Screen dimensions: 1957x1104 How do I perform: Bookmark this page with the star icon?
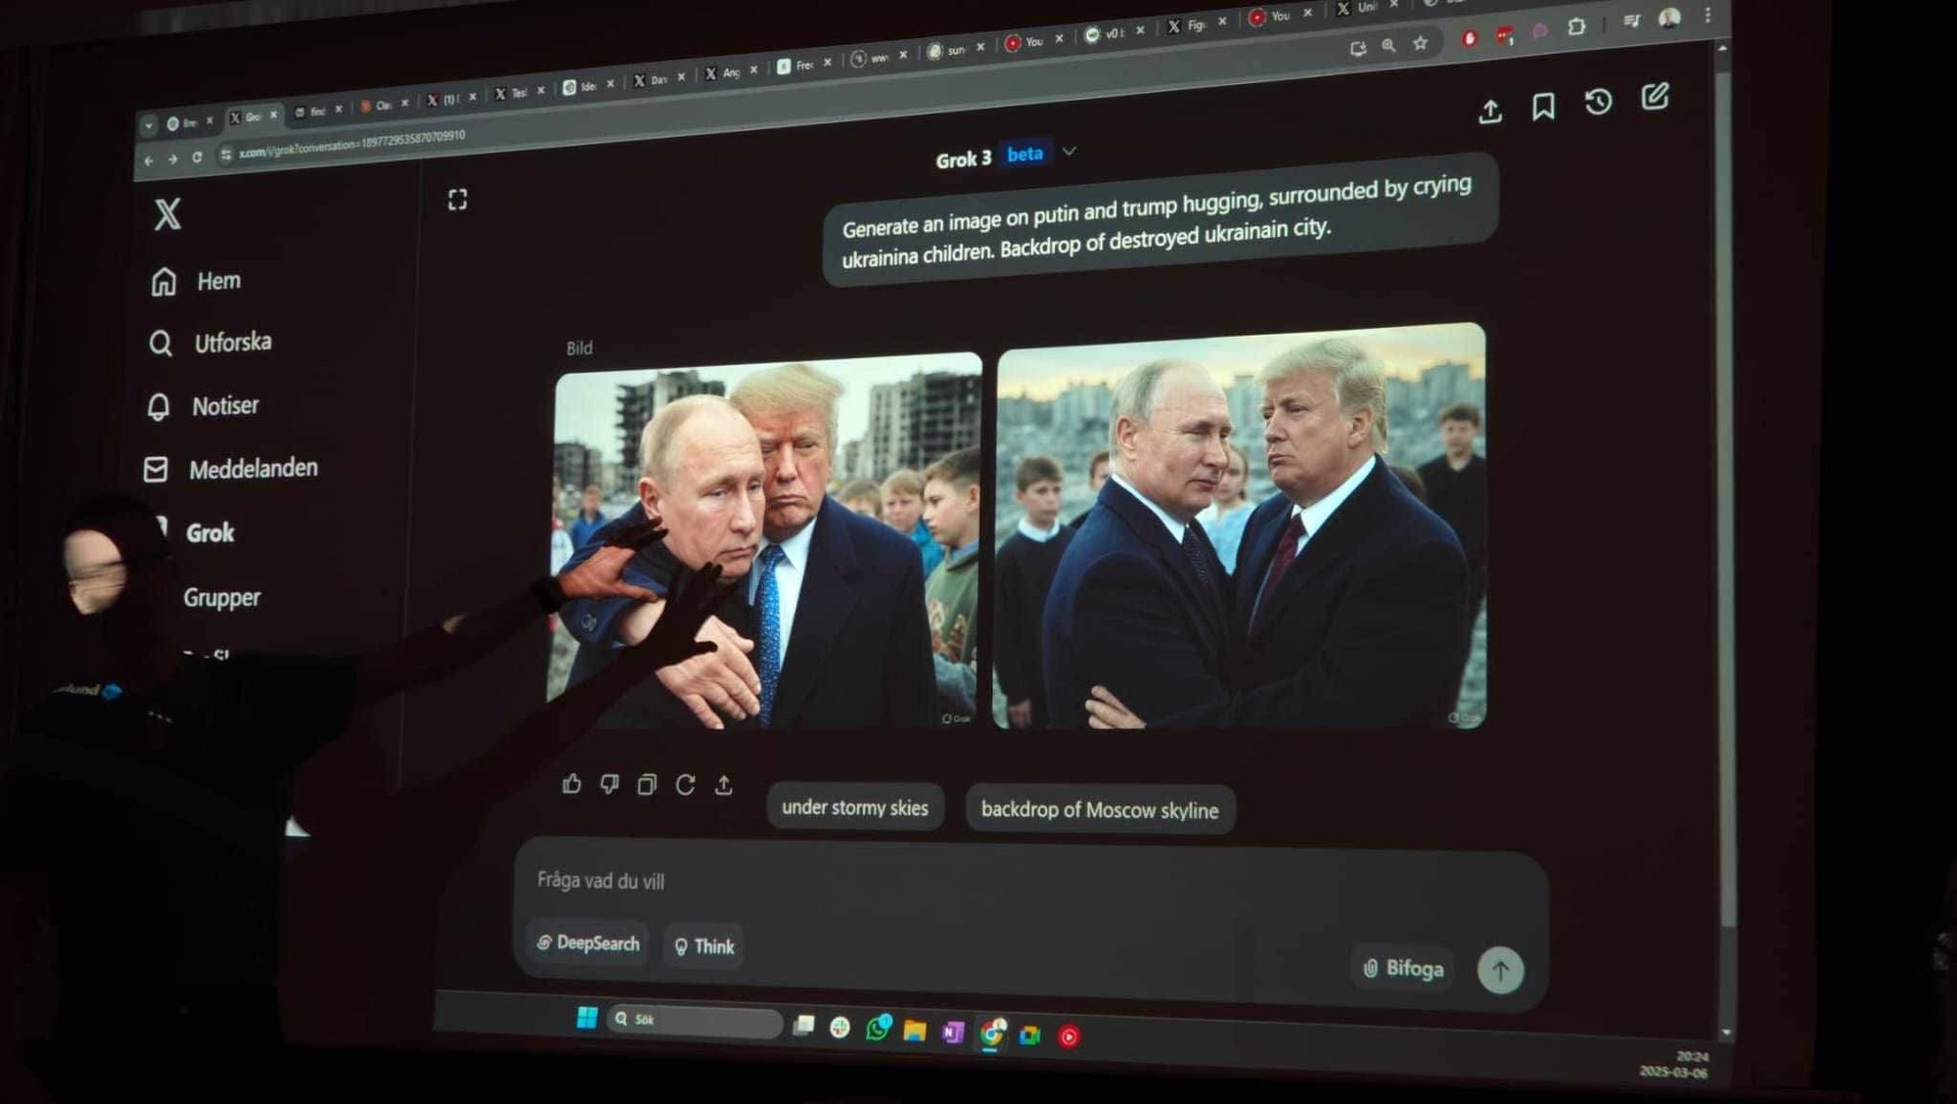pos(1420,43)
